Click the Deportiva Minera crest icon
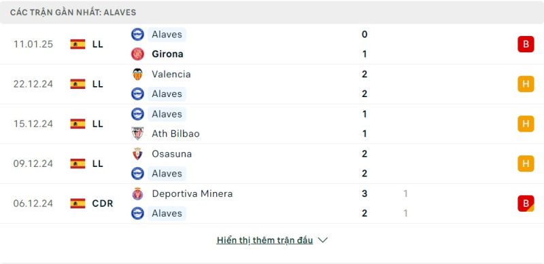The image size is (544, 264). tap(137, 193)
